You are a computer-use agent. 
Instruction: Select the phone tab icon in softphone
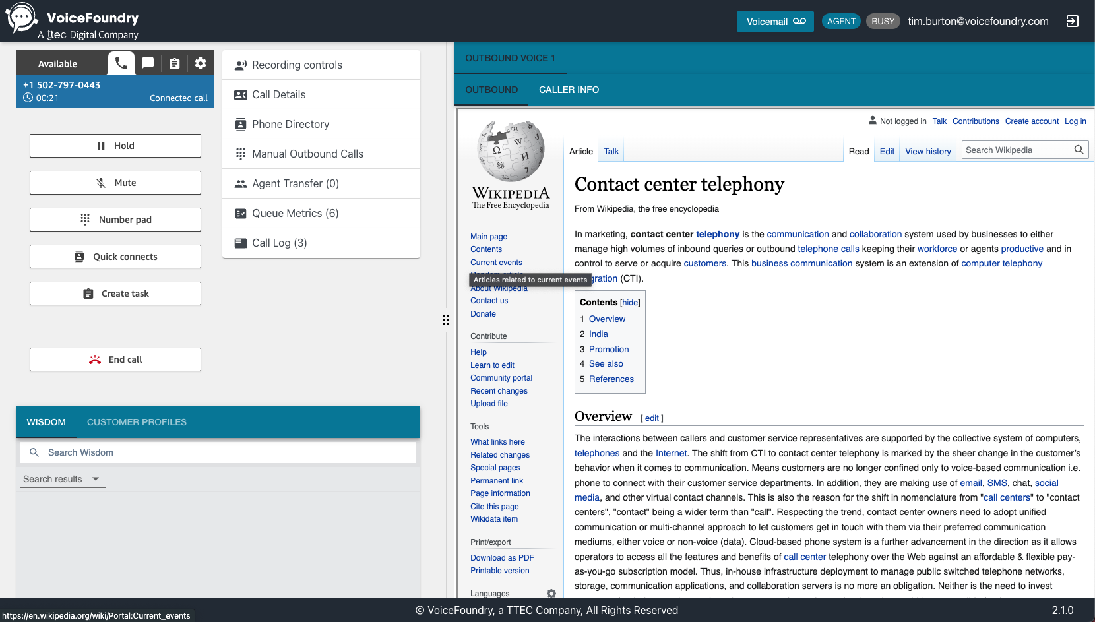pos(121,63)
